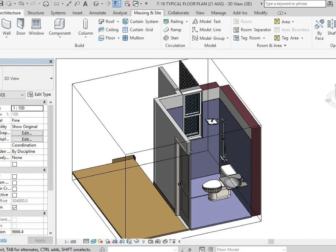Select the By Face opening tool
The width and height of the screenshot is (336, 252).
(x=319, y=29)
